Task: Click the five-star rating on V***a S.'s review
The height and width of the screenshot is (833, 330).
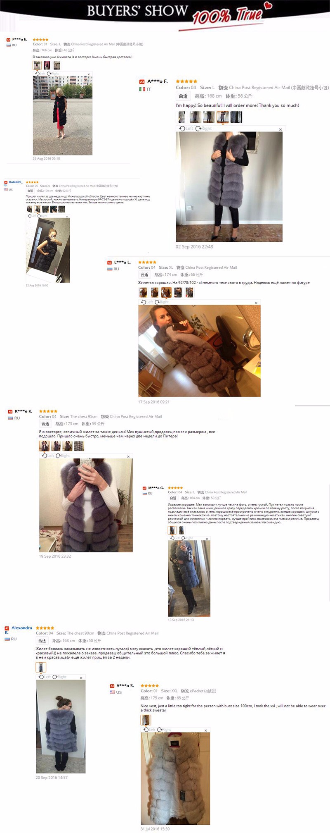Action: [x=150, y=685]
